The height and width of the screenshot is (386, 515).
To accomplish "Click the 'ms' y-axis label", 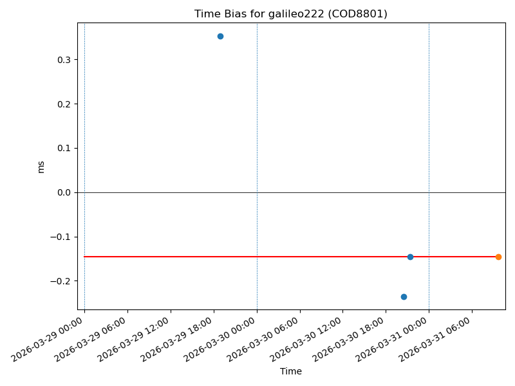I will (41, 167).
